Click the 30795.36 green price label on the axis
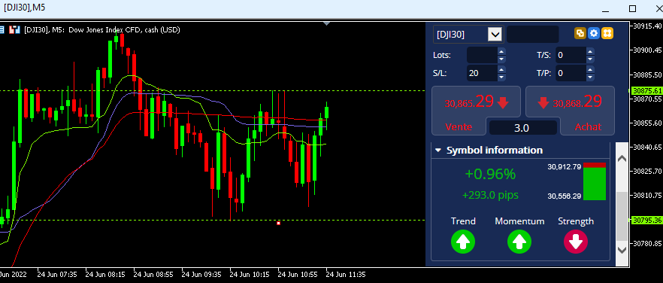Image resolution: width=663 pixels, height=283 pixels. [646, 220]
